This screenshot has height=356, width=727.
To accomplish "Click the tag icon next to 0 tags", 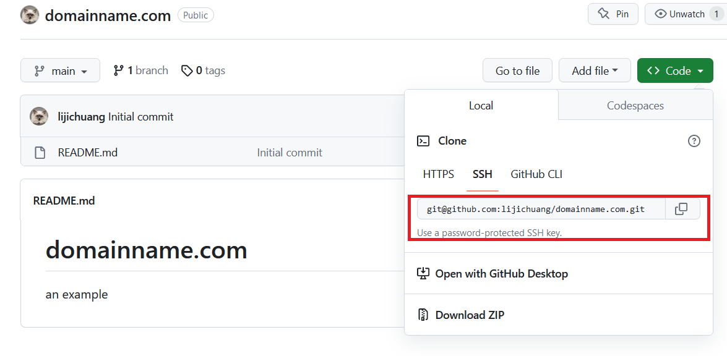I will pyautogui.click(x=187, y=71).
